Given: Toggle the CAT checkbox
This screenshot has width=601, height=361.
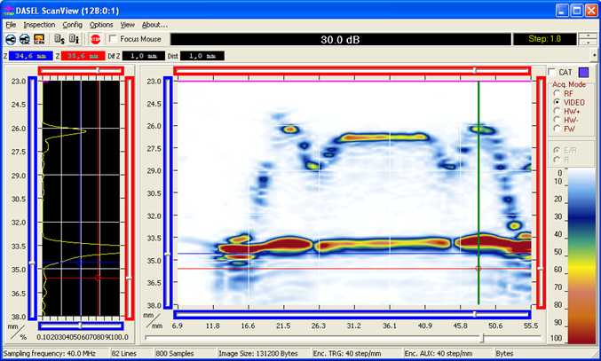Looking at the screenshot, I should tap(552, 73).
